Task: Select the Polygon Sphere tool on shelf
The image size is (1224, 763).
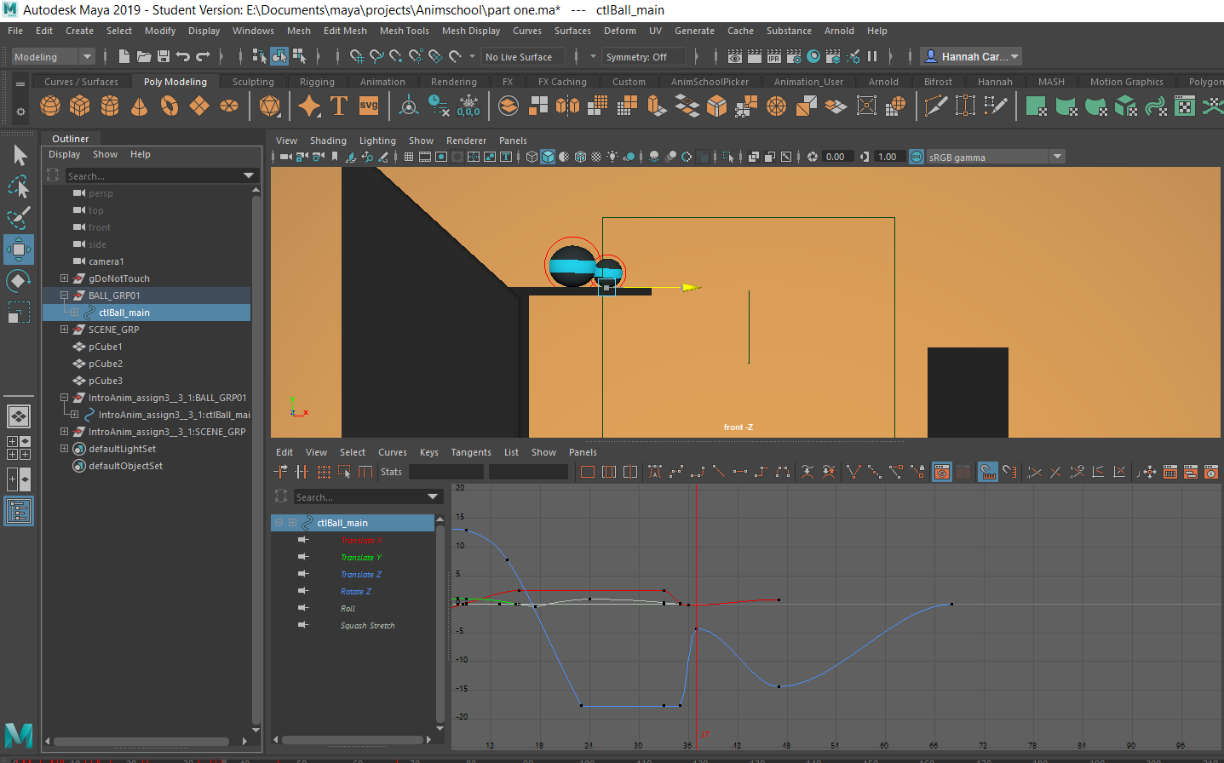Action: coord(49,106)
